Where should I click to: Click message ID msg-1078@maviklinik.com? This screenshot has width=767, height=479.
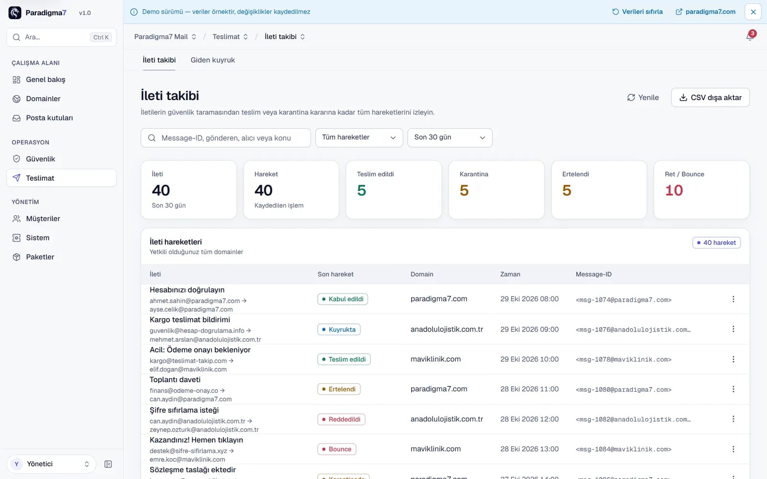click(623, 360)
